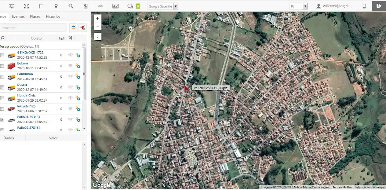This screenshot has height=190, width=386.
Task: Click the settings gears for Honda-Civic
Action: point(78,98)
